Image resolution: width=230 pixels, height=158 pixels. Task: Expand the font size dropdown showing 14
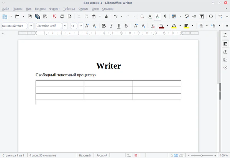[80, 26]
